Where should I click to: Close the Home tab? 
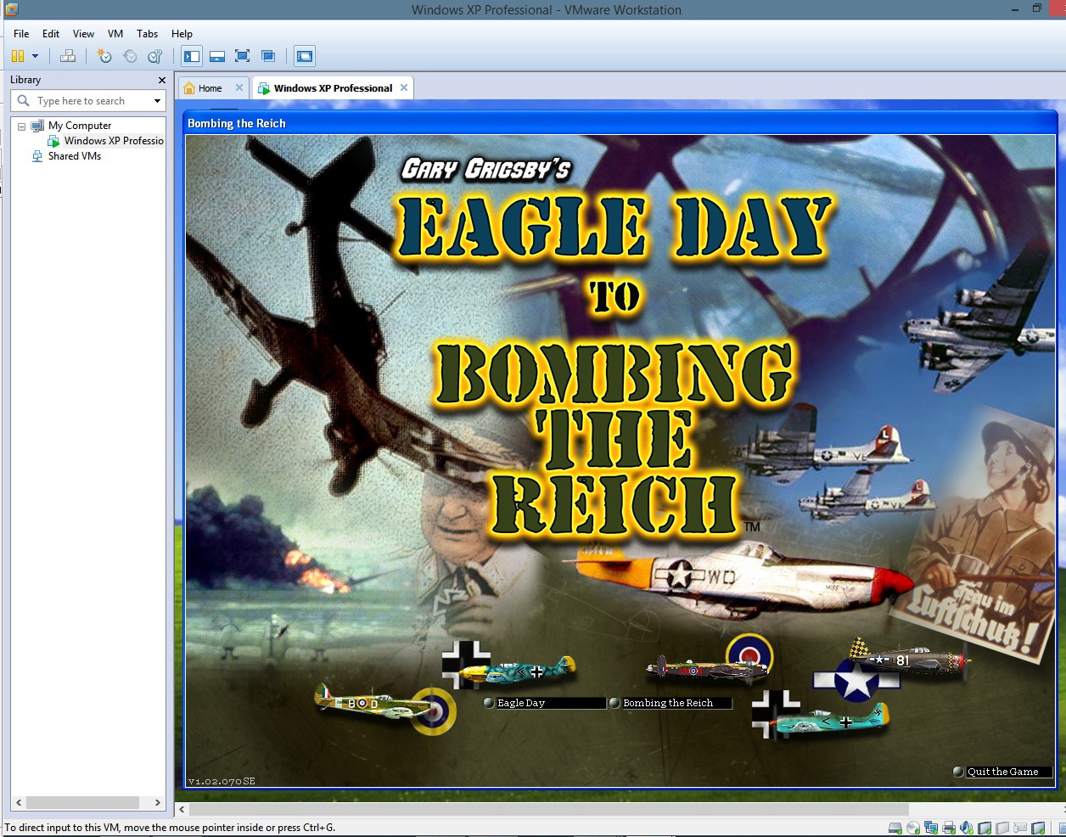[239, 87]
